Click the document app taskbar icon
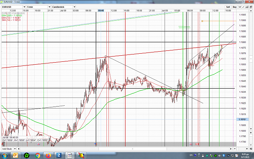This screenshot has height=159, width=254. 69,156
